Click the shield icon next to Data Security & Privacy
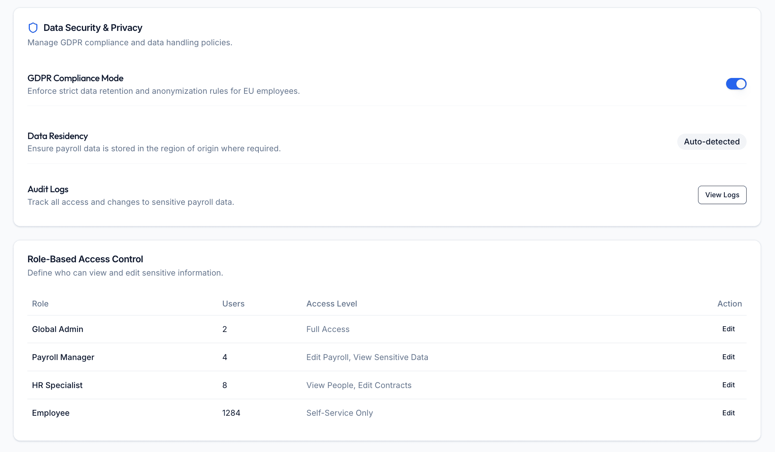 [33, 27]
